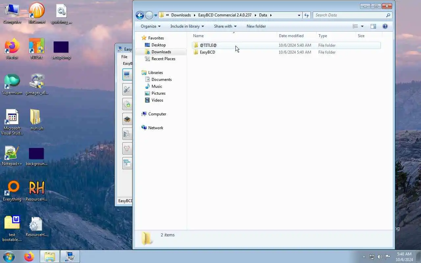Select Favorites in the navigation pane
The image size is (421, 263).
156,38
